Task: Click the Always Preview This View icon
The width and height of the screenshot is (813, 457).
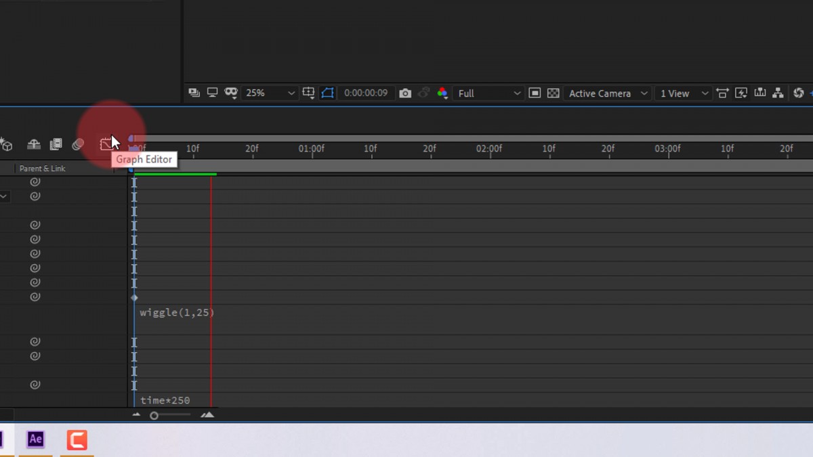Action: point(194,93)
